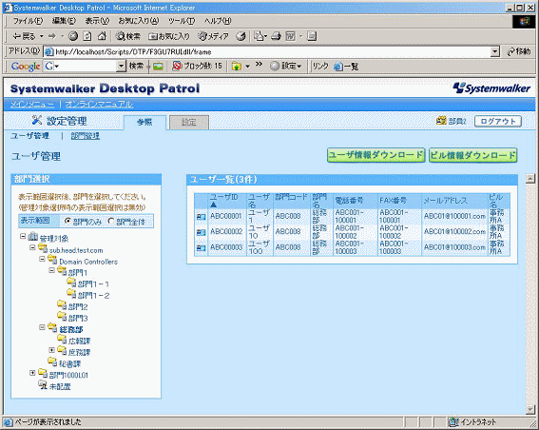Select the 部門全体 radio button
The height and width of the screenshot is (430, 539).
(110, 222)
